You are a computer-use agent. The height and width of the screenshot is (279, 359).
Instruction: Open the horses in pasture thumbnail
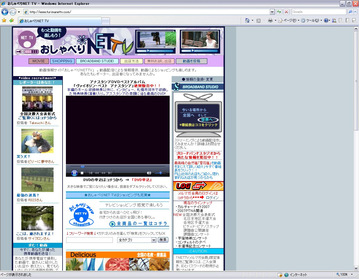point(37,180)
